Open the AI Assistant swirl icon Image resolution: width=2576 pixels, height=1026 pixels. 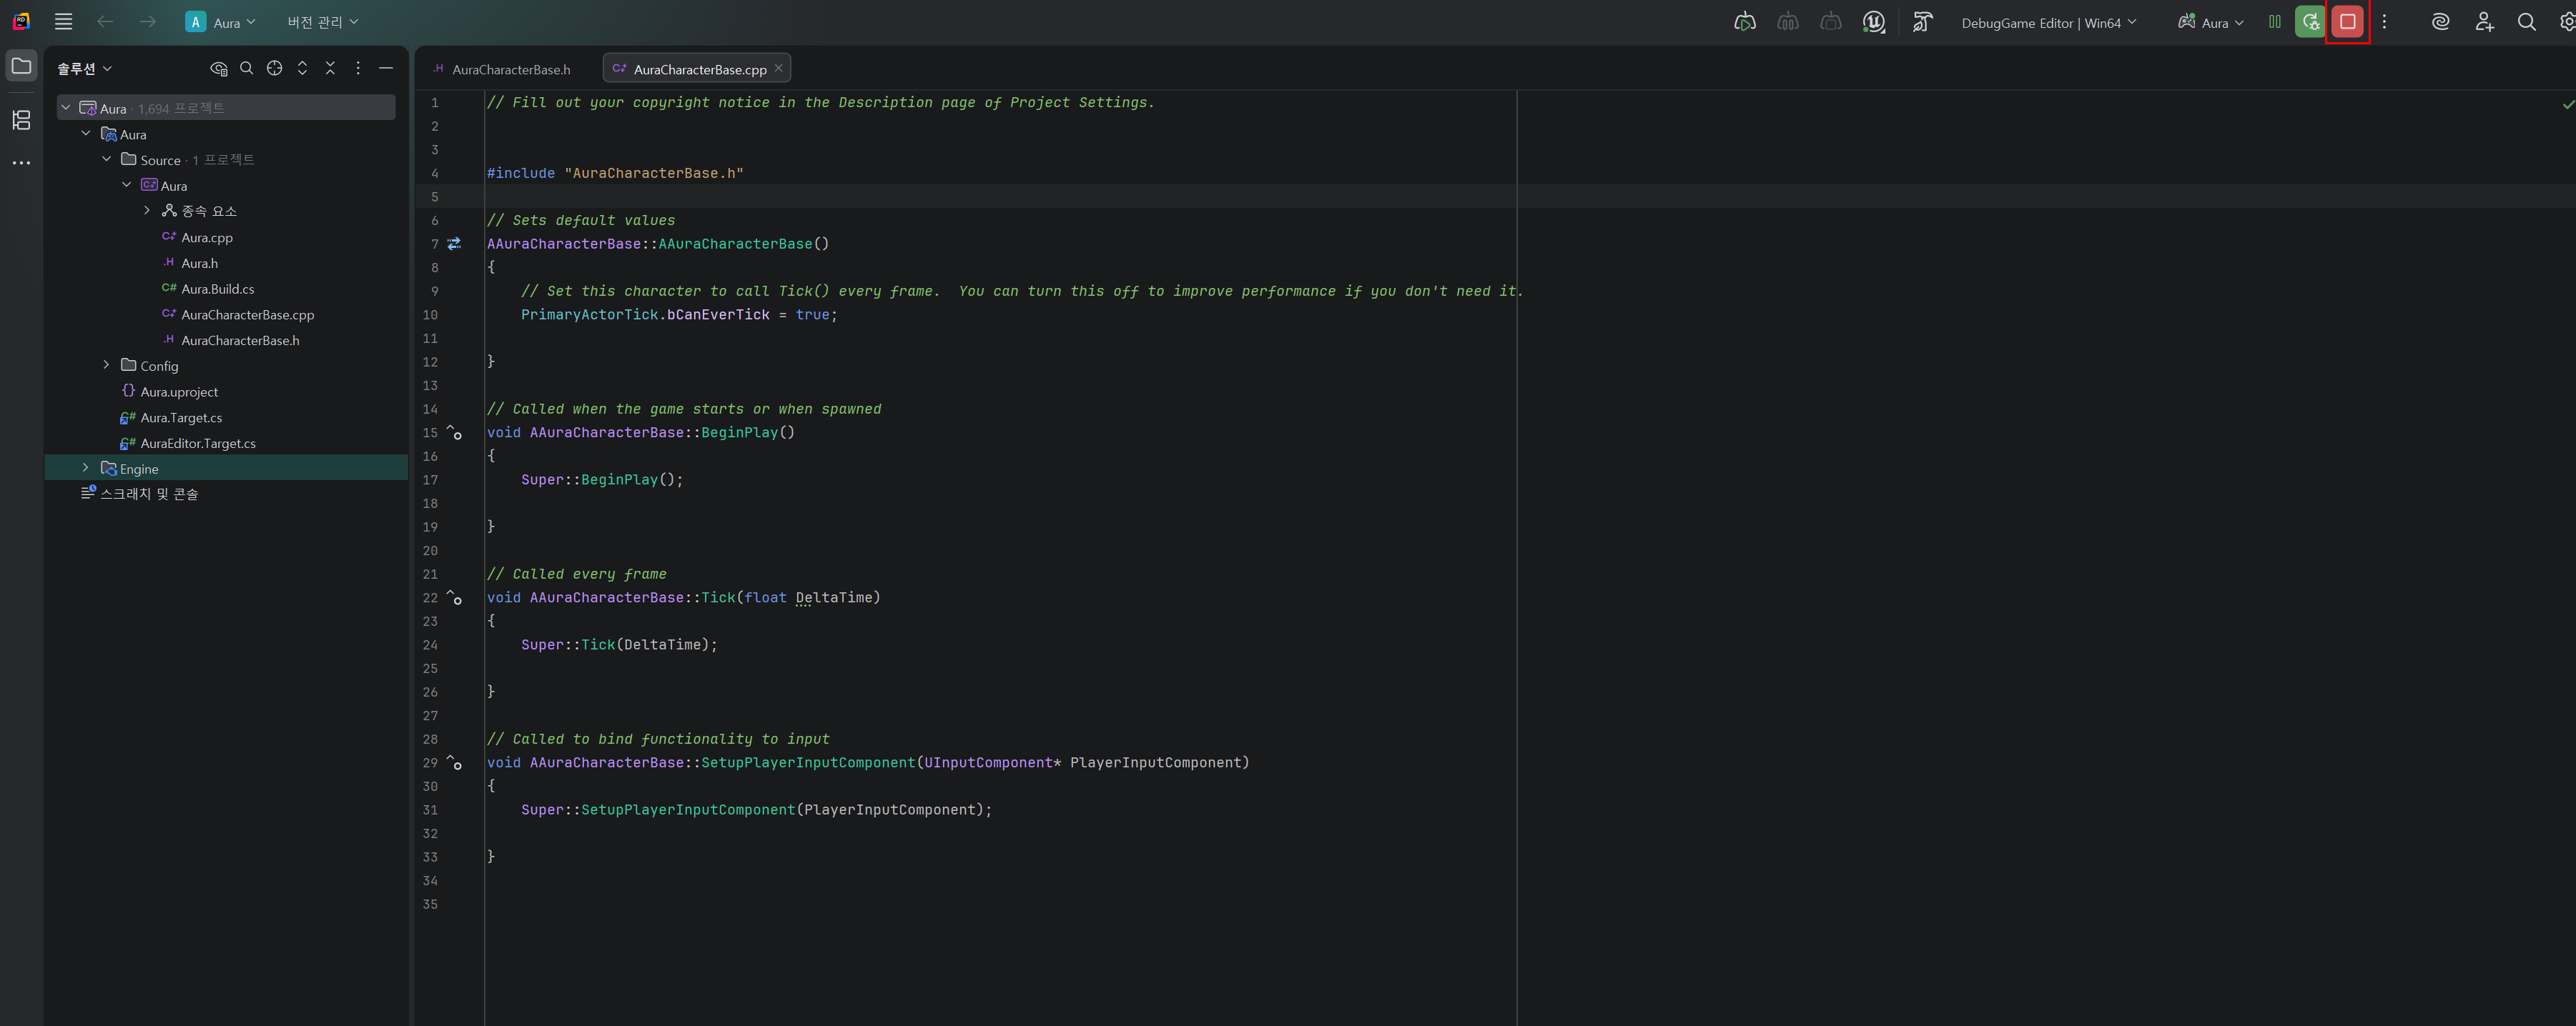[x=2440, y=22]
